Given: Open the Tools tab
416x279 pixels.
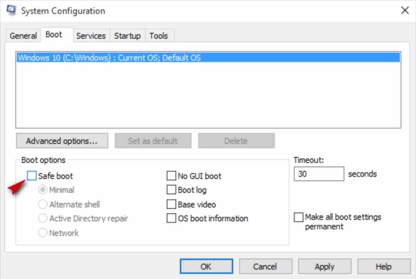Looking at the screenshot, I should pos(159,35).
